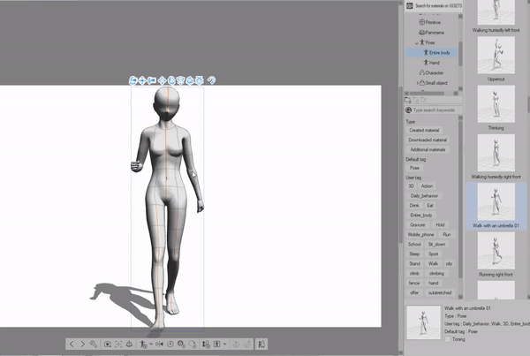Click the rightmost pose scanner icon in launcher
This screenshot has height=356, width=530.
coord(261,345)
